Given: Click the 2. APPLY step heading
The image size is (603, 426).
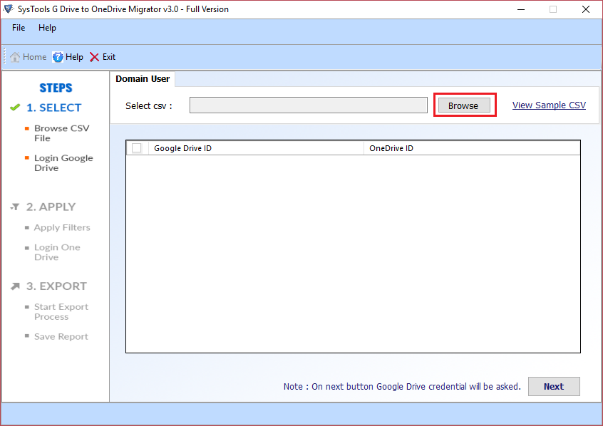Looking at the screenshot, I should 51,207.
